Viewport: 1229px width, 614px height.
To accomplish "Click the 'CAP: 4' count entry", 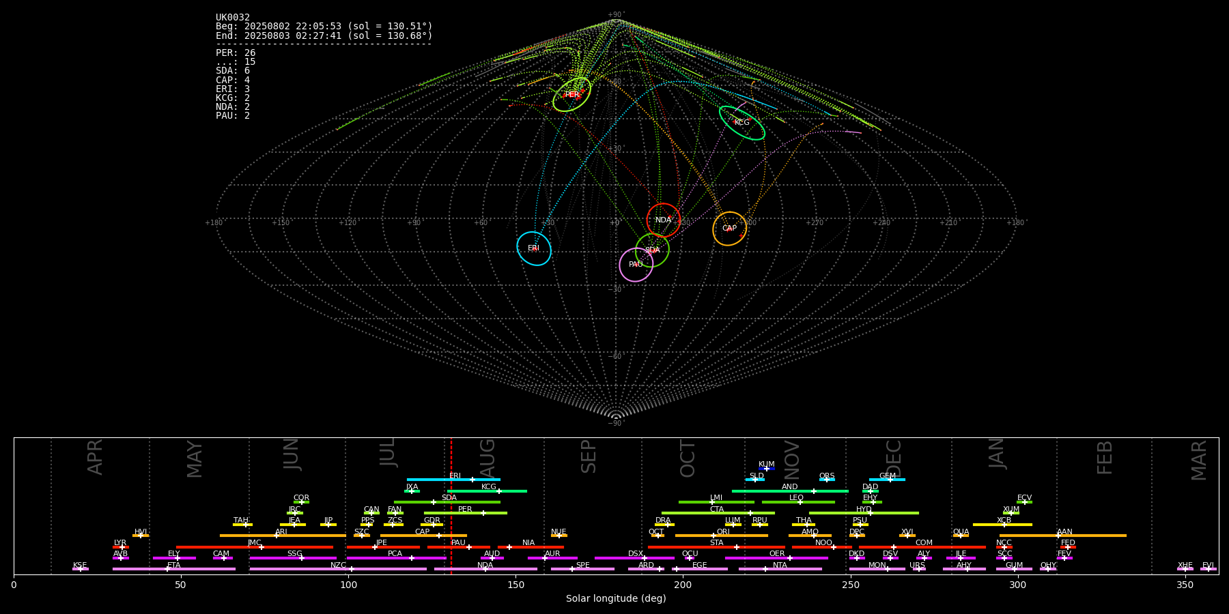I will click(x=233, y=80).
